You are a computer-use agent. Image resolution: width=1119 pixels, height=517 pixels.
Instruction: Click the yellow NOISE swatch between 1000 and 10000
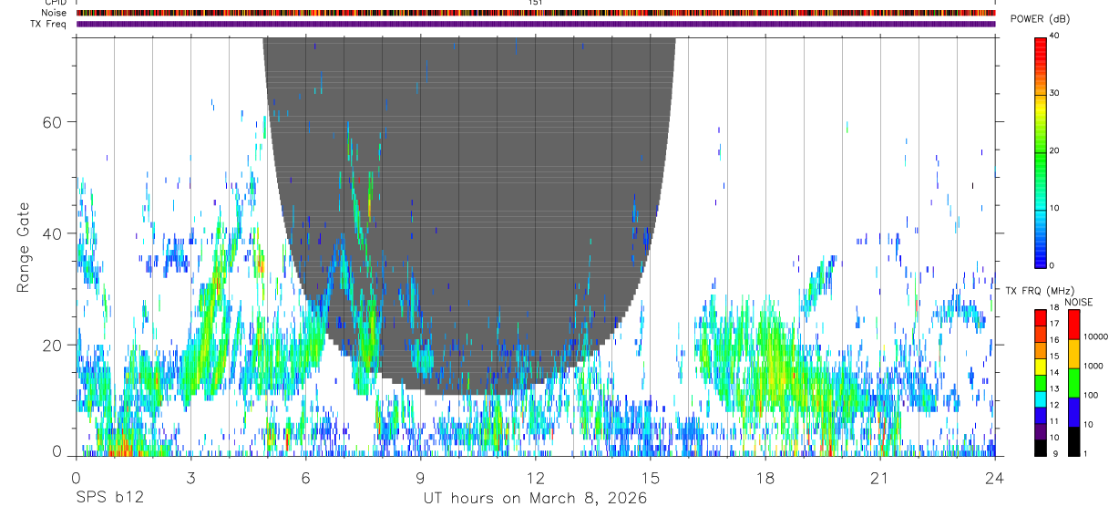[1073, 353]
